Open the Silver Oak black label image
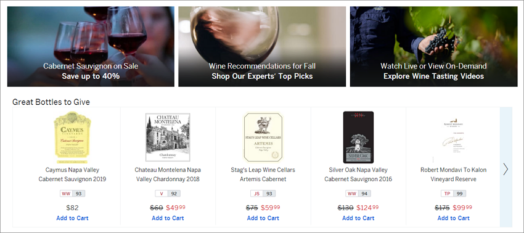This screenshot has width=524, height=233. 358,137
